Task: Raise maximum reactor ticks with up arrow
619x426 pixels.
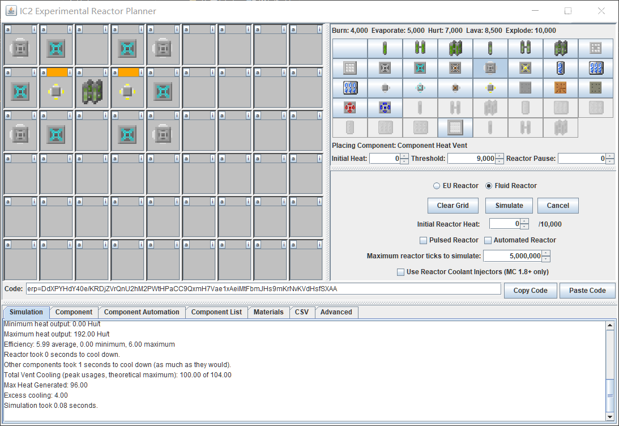Action: point(545,253)
